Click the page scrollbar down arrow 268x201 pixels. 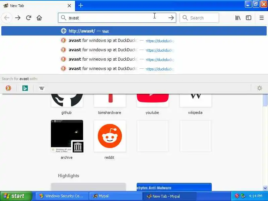pyautogui.click(x=265, y=188)
